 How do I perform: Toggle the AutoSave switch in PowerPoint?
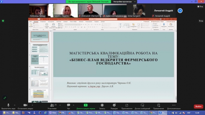[x=39, y=19]
